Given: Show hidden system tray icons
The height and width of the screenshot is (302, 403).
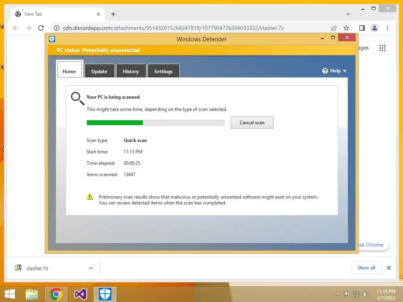Looking at the screenshot, I should coord(337,295).
